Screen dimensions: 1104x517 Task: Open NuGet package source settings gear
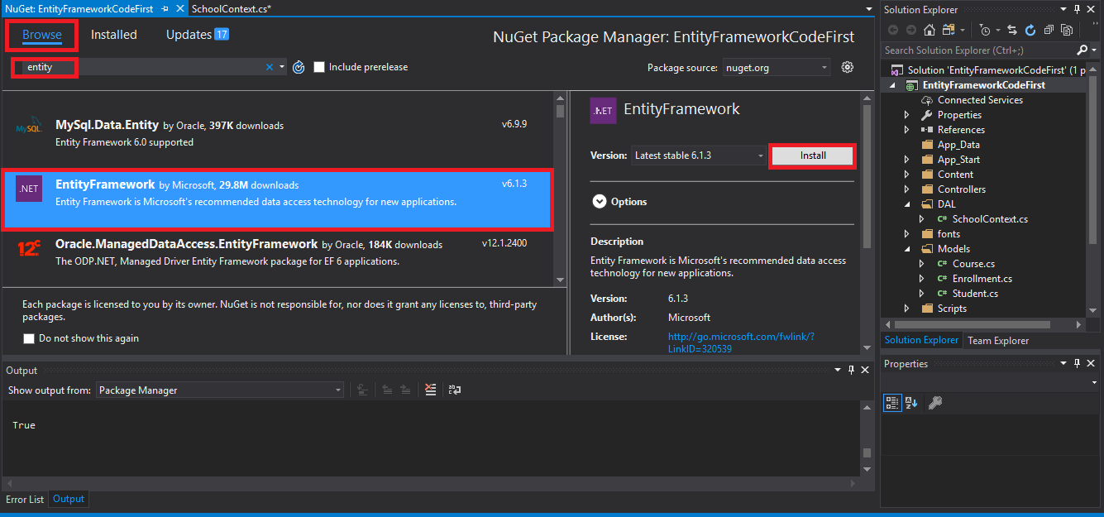coord(847,67)
